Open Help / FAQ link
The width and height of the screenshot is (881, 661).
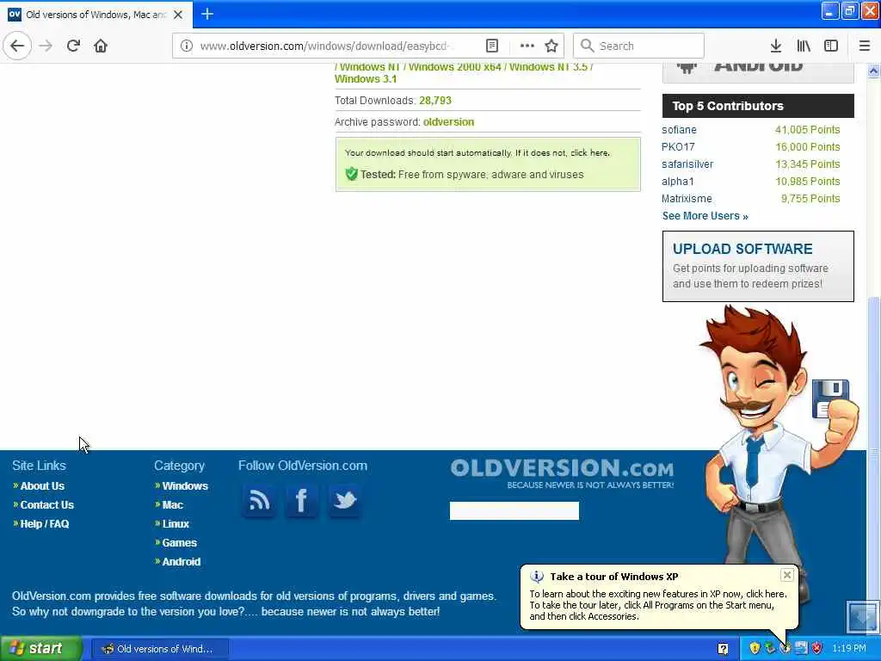pyautogui.click(x=45, y=523)
